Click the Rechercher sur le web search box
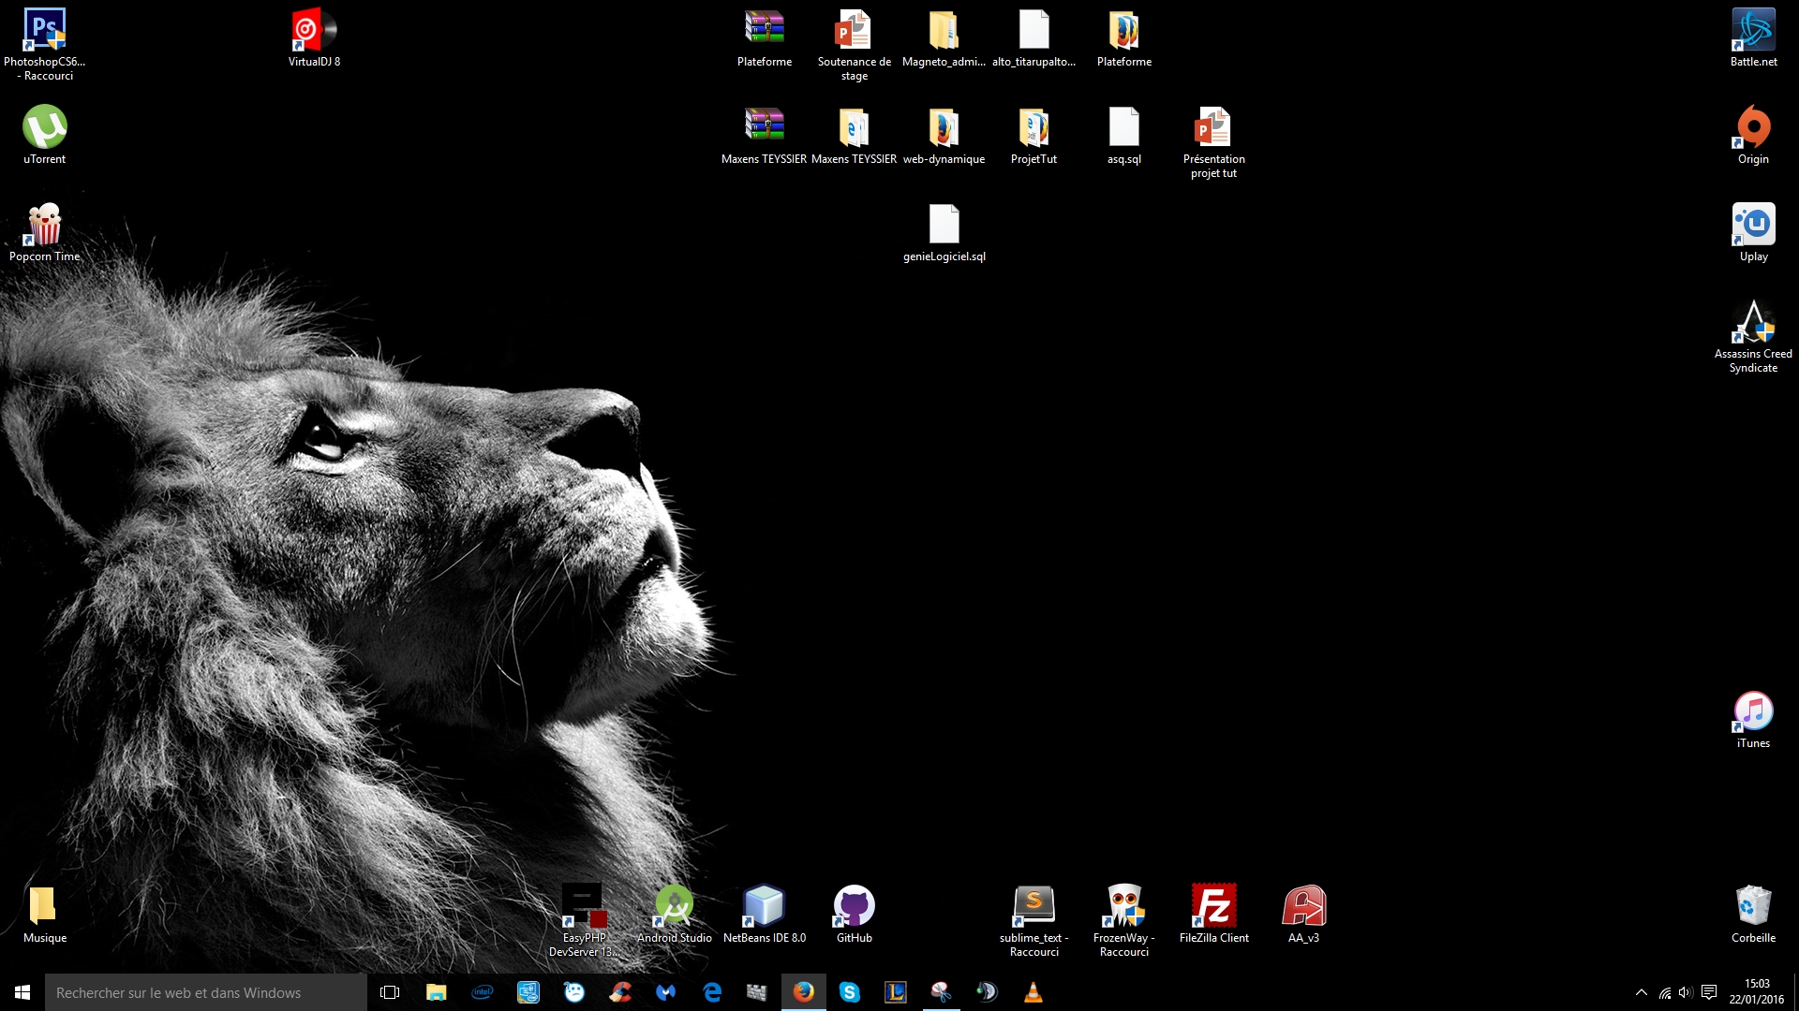This screenshot has width=1799, height=1011. [x=206, y=992]
